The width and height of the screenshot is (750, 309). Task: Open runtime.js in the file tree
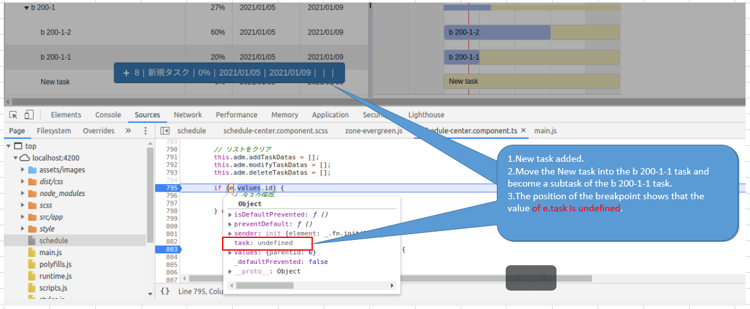tap(55, 276)
